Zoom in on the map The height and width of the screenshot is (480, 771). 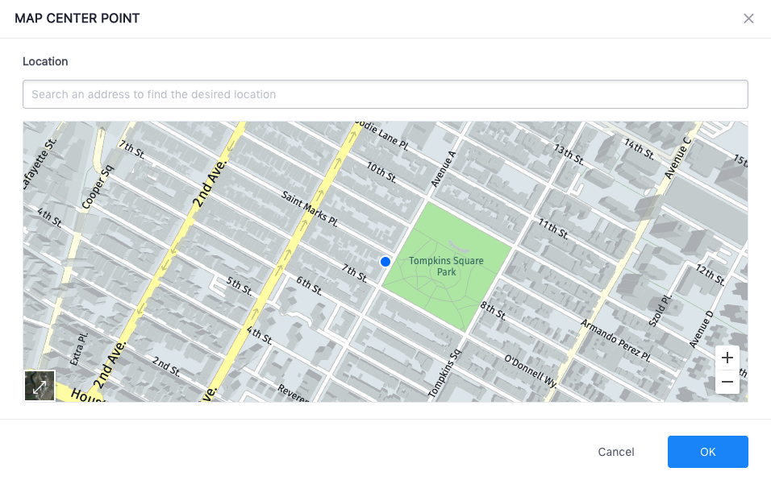tap(727, 358)
